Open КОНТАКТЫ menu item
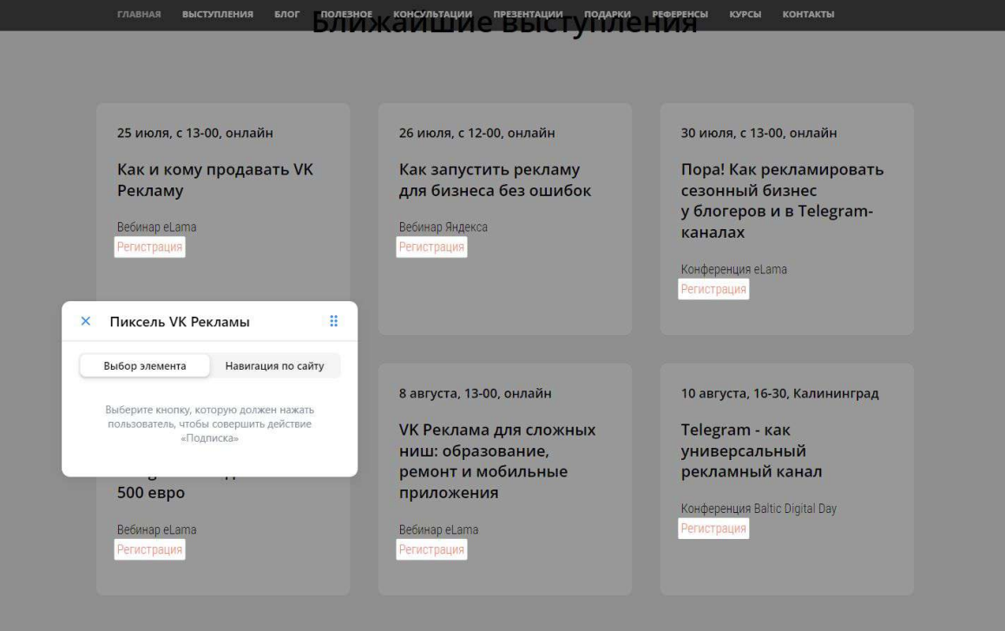The height and width of the screenshot is (631, 1005). pyautogui.click(x=808, y=14)
